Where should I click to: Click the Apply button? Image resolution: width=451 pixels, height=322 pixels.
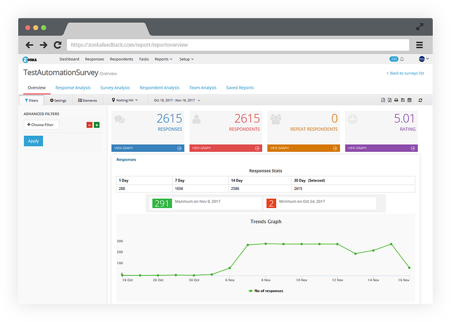coord(33,141)
